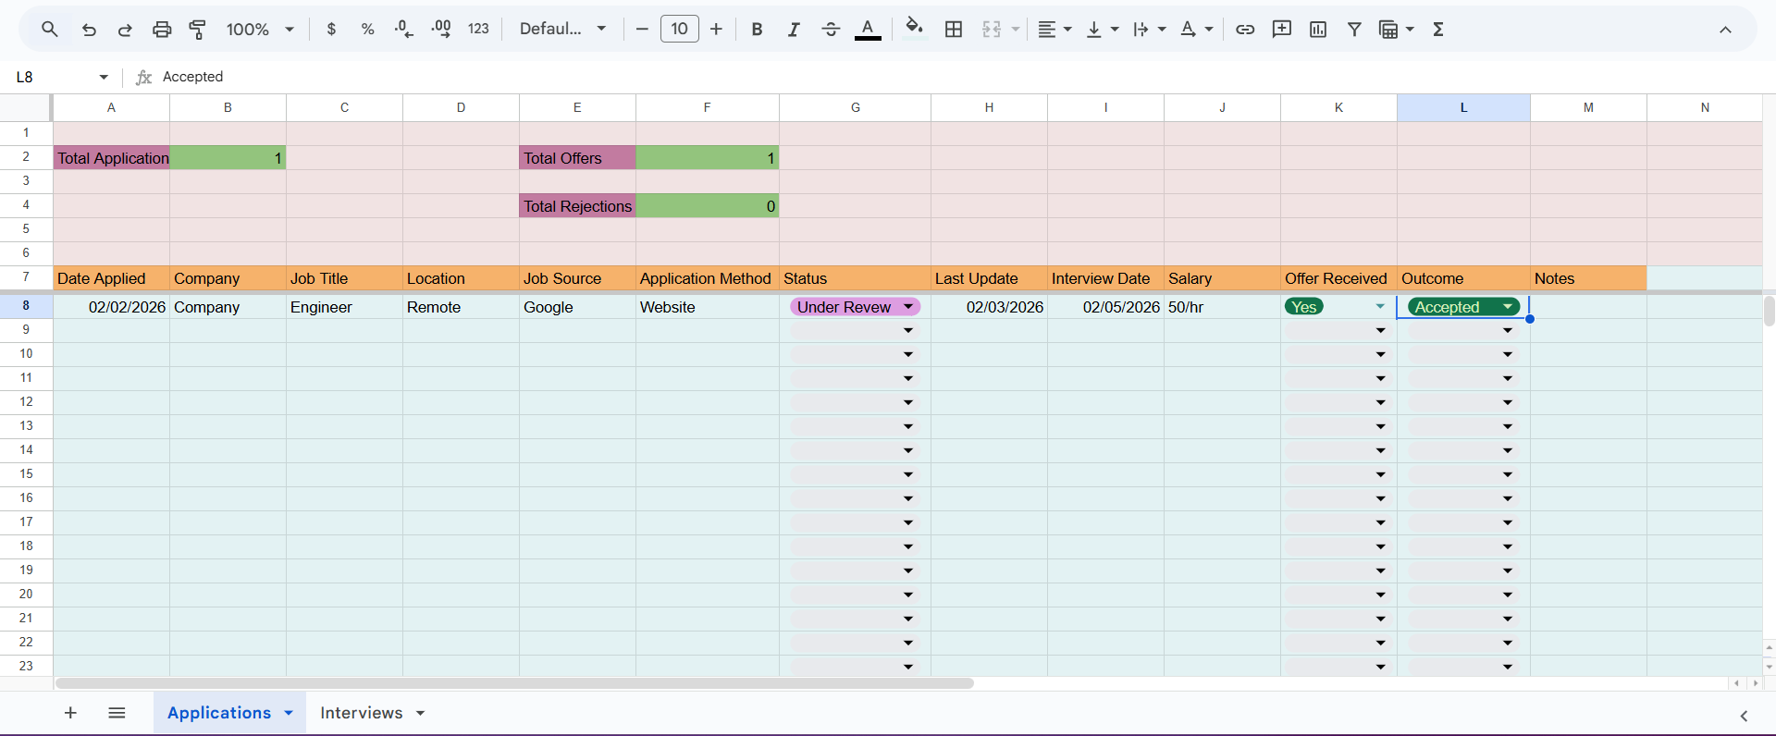Click the font size field showing 10

coord(680,30)
